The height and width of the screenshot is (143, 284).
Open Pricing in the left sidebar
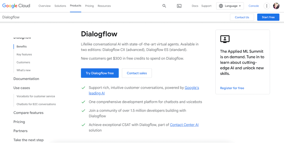pyautogui.click(x=19, y=122)
